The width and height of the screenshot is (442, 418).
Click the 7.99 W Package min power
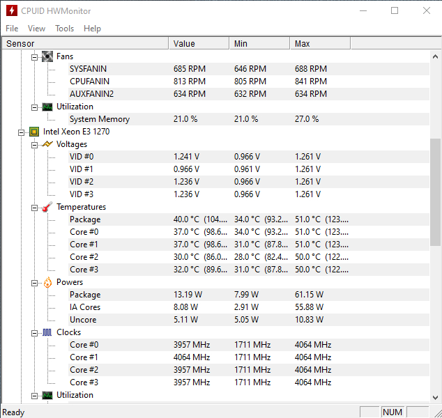pyautogui.click(x=246, y=295)
